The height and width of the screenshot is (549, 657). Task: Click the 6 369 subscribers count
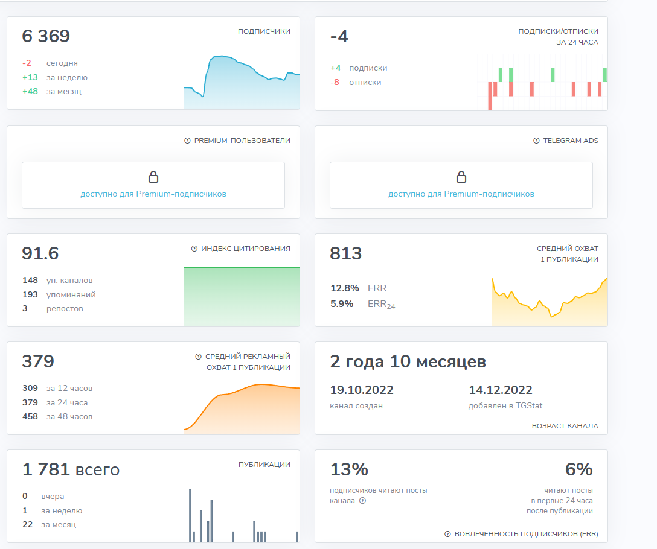(x=46, y=36)
